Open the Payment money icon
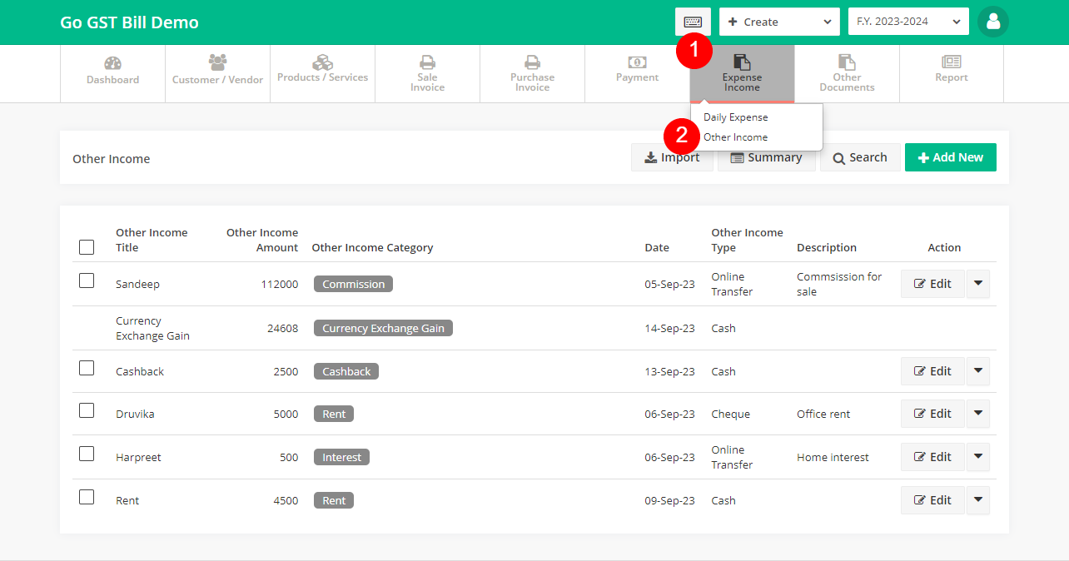 (637, 62)
